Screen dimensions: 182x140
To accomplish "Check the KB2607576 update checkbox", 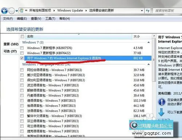I will pyautogui.click(x=22, y=48).
